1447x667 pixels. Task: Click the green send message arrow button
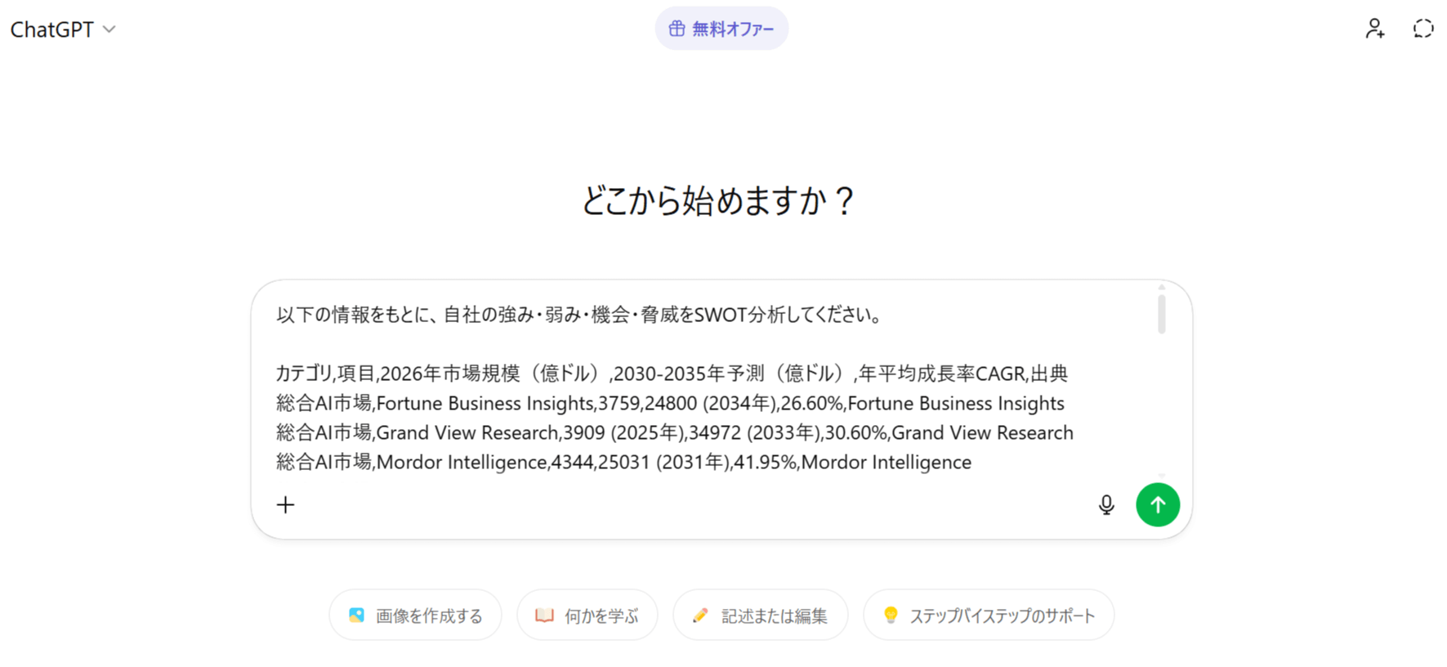(1157, 505)
